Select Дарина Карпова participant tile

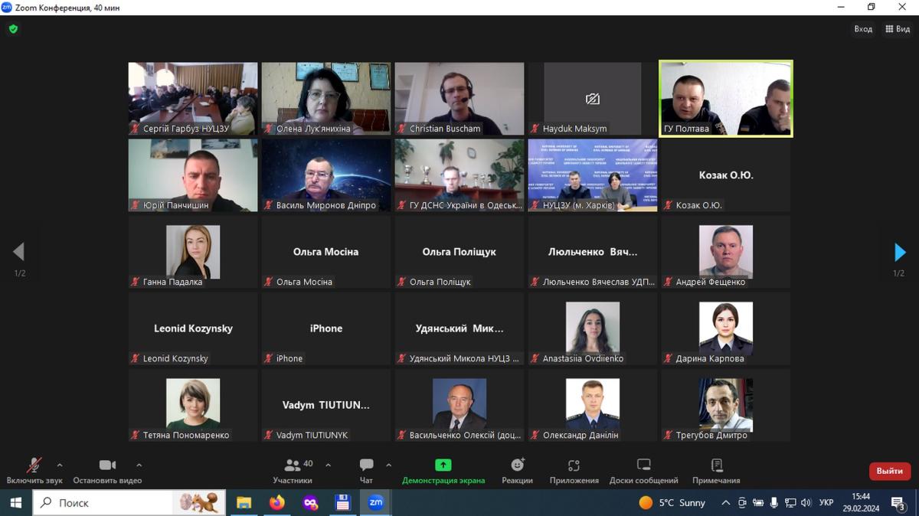click(x=726, y=328)
